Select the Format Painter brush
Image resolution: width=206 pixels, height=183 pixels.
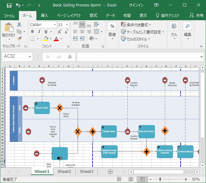click(x=19, y=39)
